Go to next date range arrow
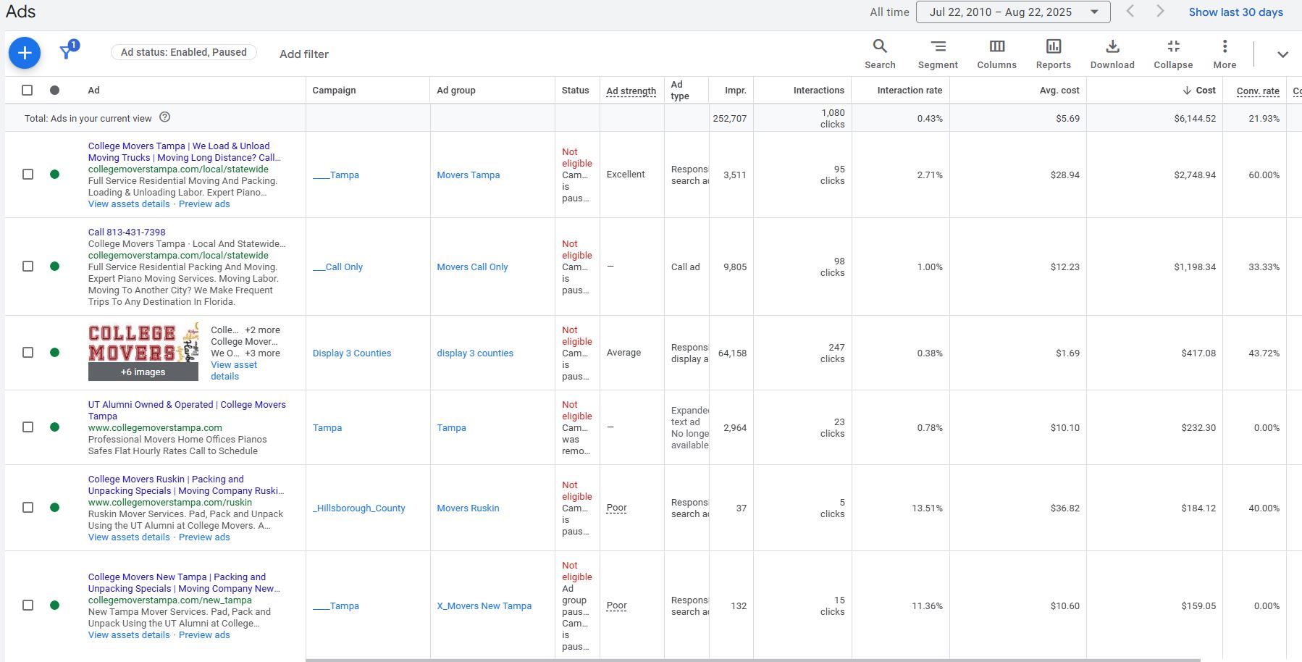The height and width of the screenshot is (662, 1302). click(1161, 11)
